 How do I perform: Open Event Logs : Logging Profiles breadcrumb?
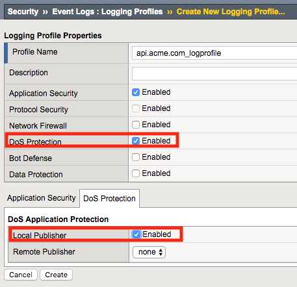coord(107,12)
